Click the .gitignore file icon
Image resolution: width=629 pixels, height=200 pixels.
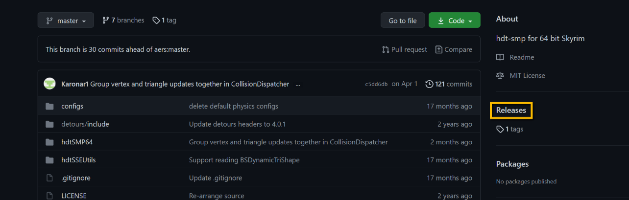(x=49, y=178)
